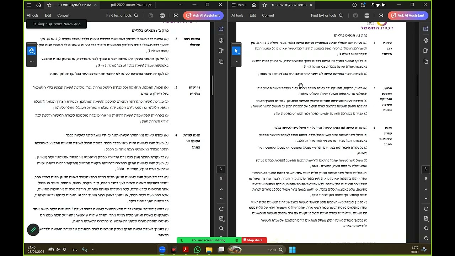Screen dimensions: 455x256
Task: Open Edit in right Acrobat window
Action: pos(253,15)
